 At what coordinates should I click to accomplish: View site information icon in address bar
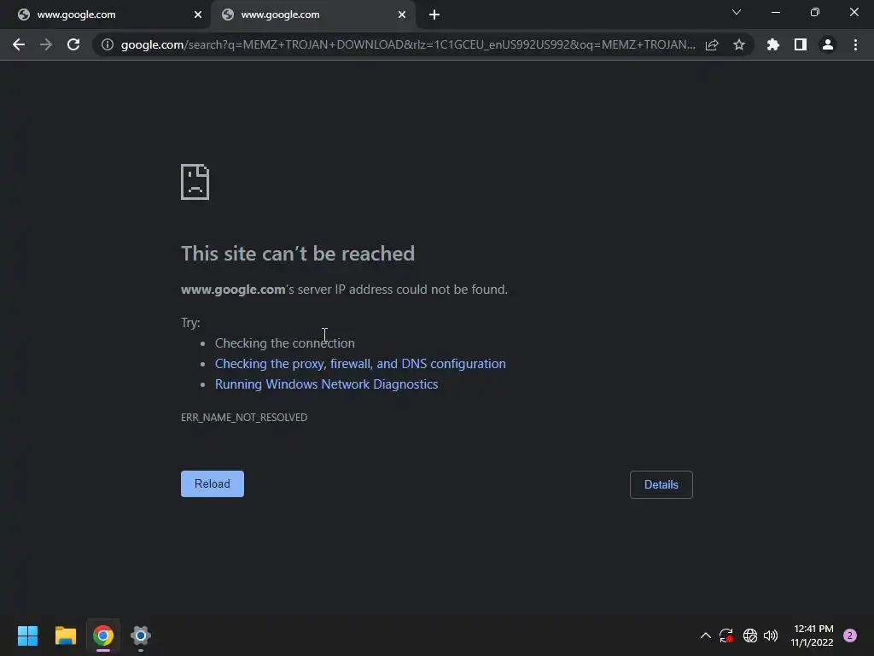pyautogui.click(x=108, y=44)
